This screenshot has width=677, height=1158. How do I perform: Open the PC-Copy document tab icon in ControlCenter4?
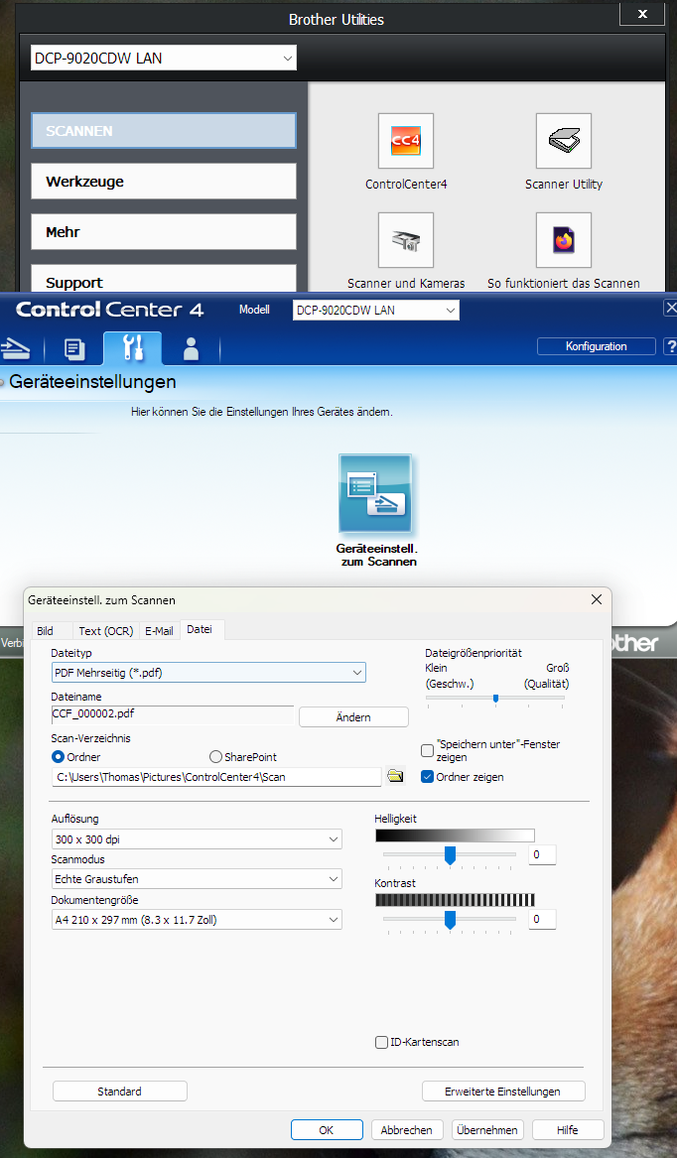pos(73,348)
